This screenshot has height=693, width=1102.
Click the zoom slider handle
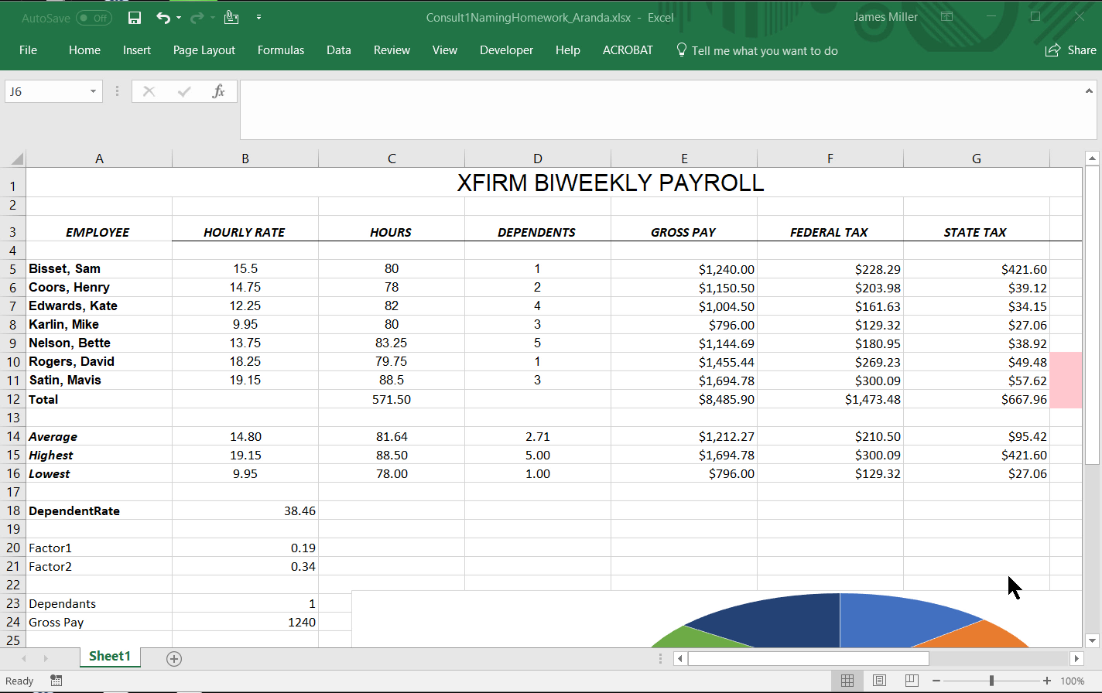991,681
